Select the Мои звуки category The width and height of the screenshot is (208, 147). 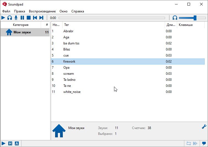(x=25, y=32)
